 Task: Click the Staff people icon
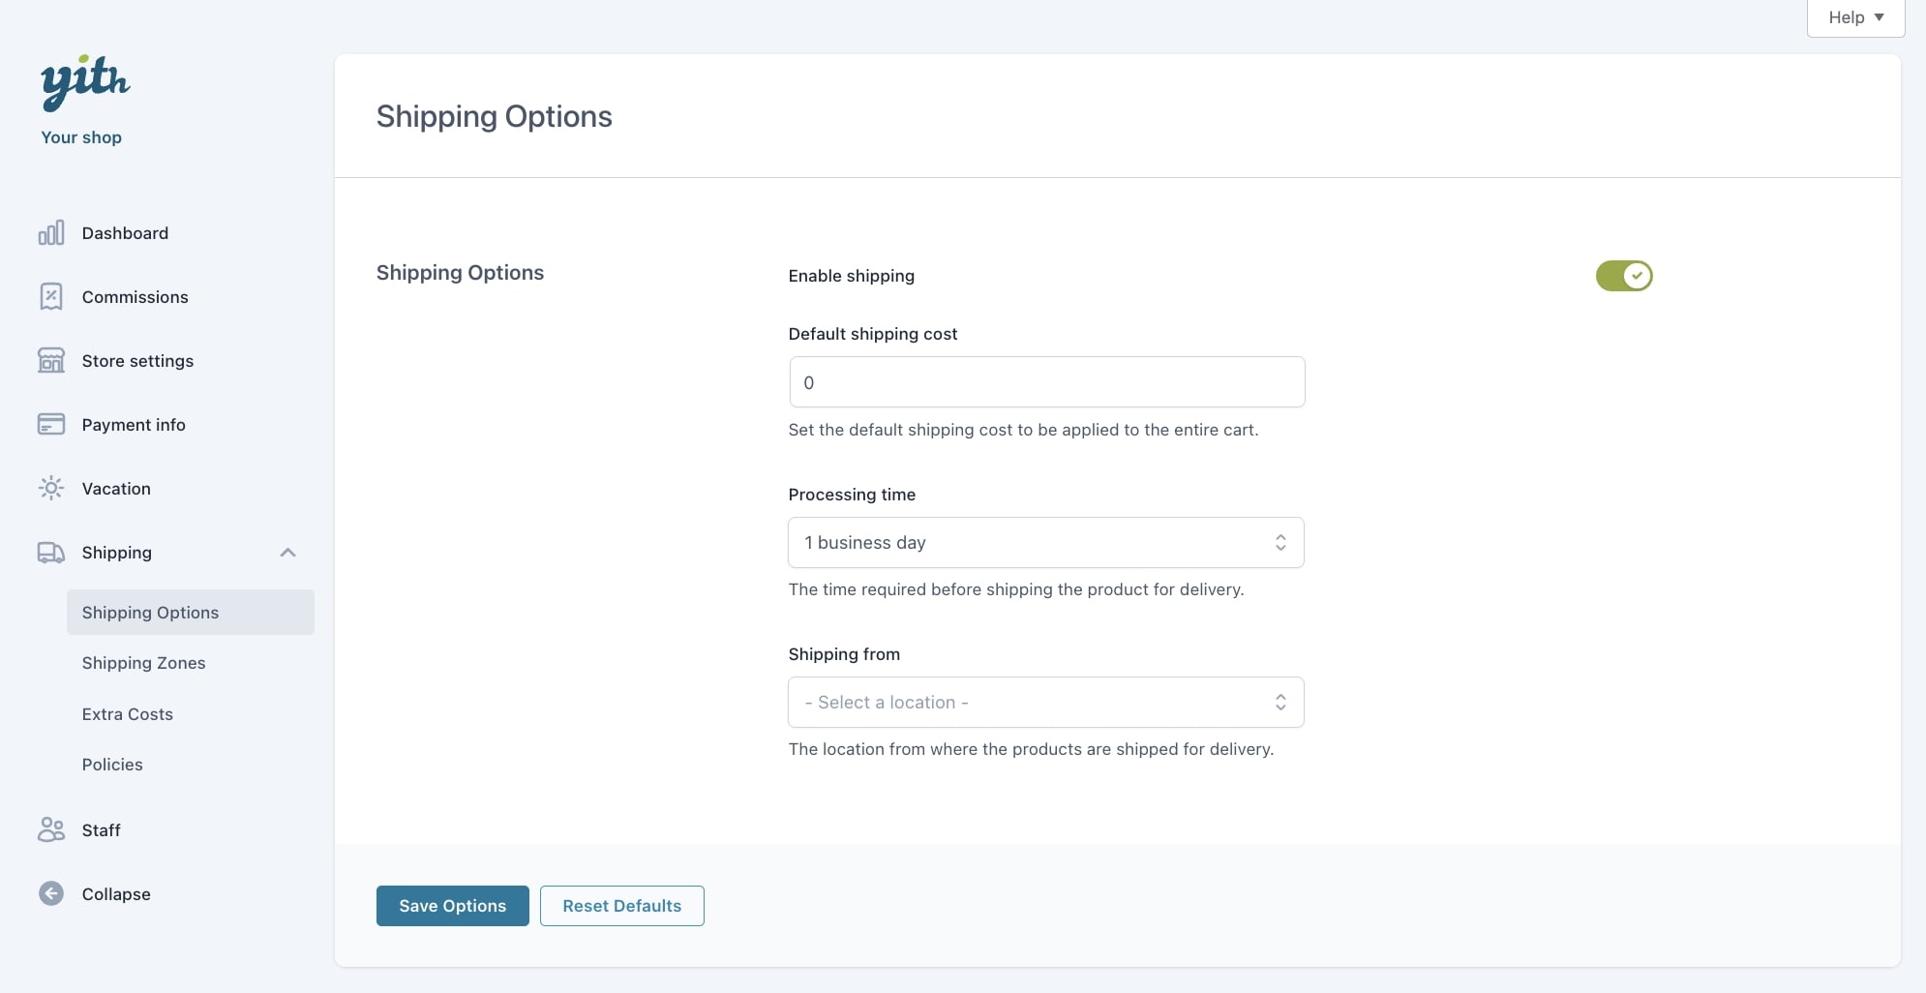pos(51,830)
